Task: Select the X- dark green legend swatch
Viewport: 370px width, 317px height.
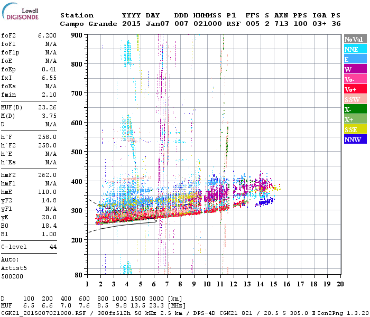Action: [x=355, y=109]
